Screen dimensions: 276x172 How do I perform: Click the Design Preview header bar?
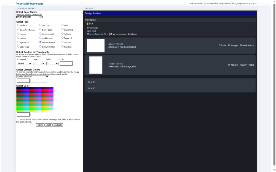tap(170, 13)
